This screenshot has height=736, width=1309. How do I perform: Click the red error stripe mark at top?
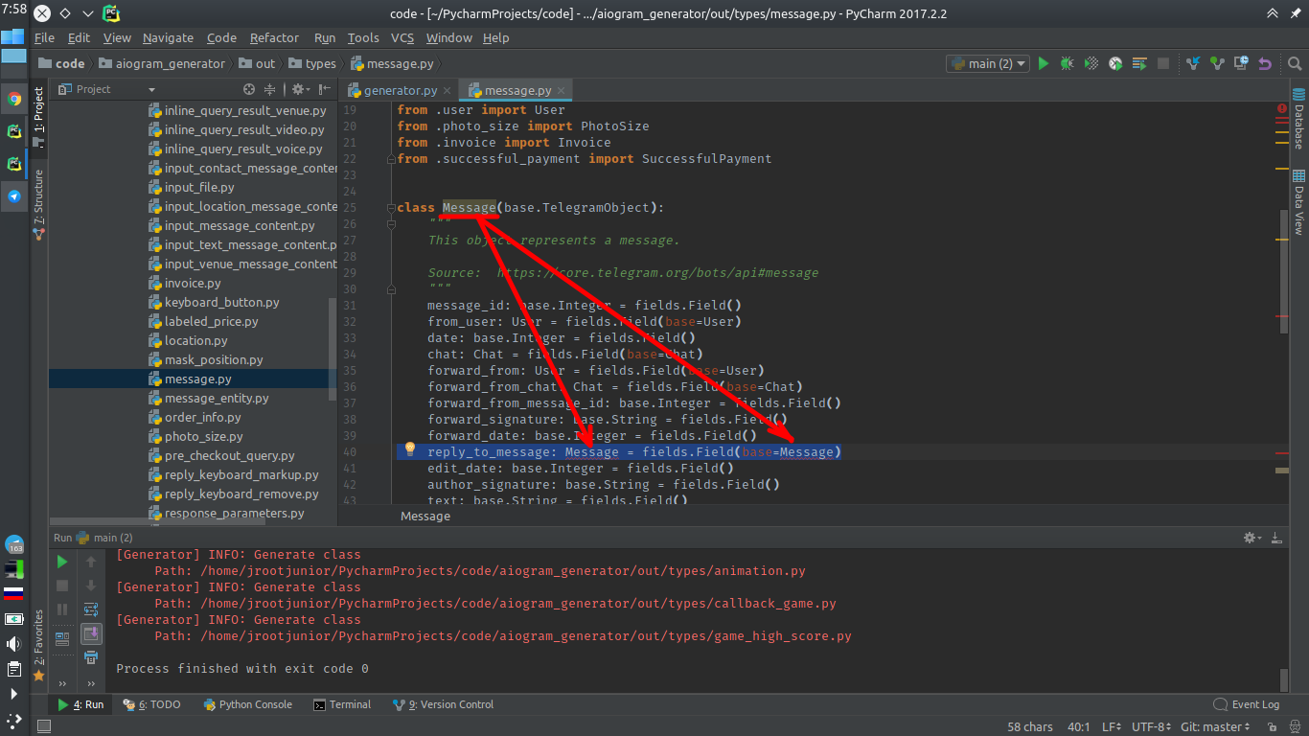[1282, 108]
